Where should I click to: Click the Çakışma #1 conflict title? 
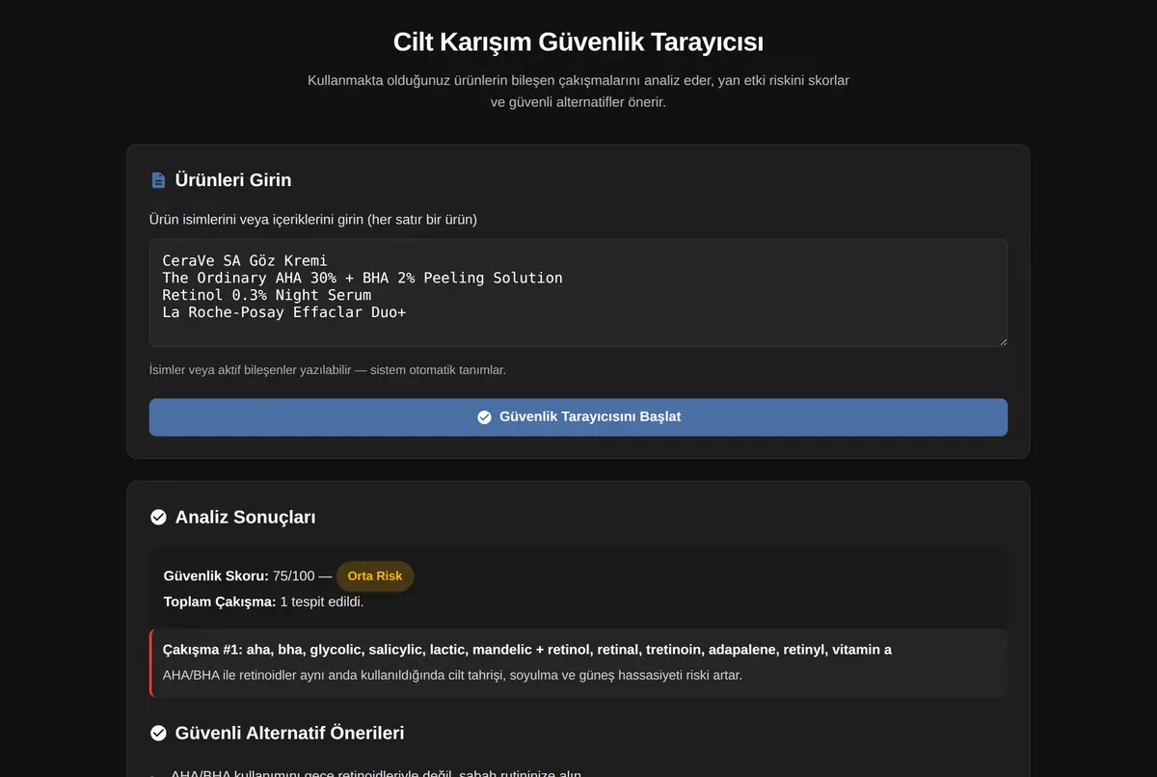pos(527,650)
